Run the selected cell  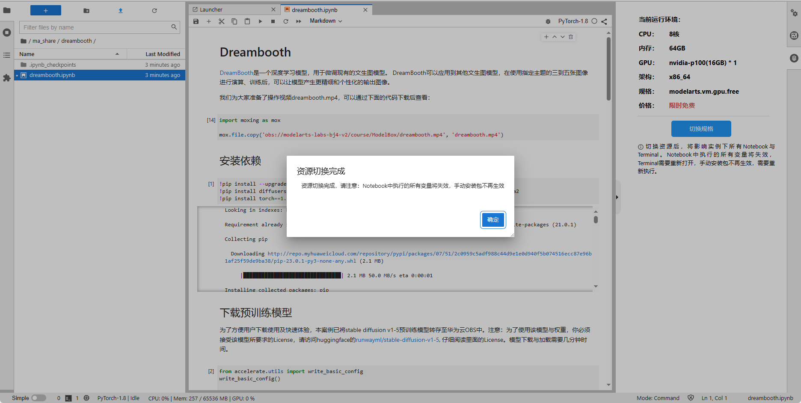pos(260,21)
